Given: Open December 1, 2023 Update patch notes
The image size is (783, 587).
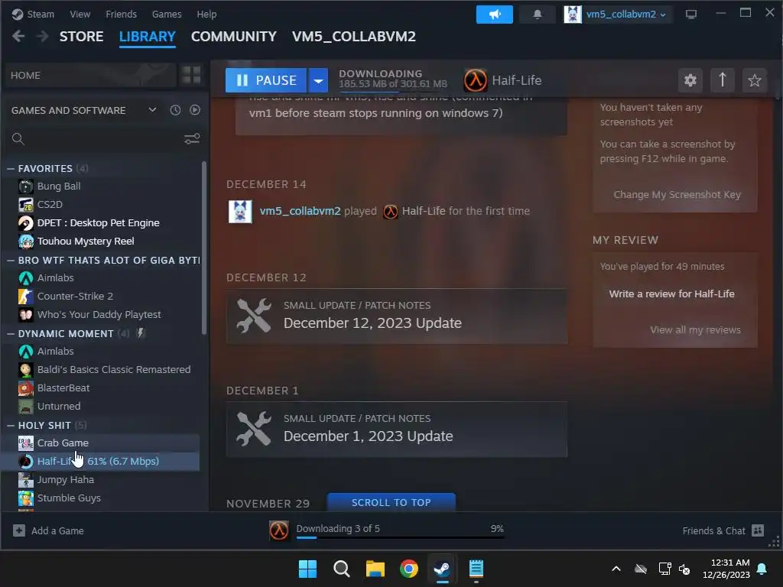Looking at the screenshot, I should pos(397,430).
